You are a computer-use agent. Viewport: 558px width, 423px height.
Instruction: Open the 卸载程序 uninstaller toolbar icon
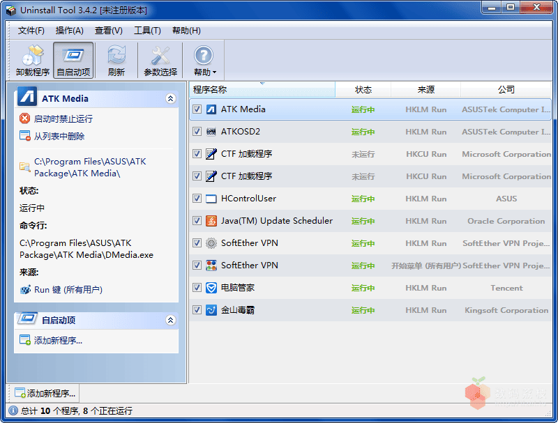coord(33,60)
